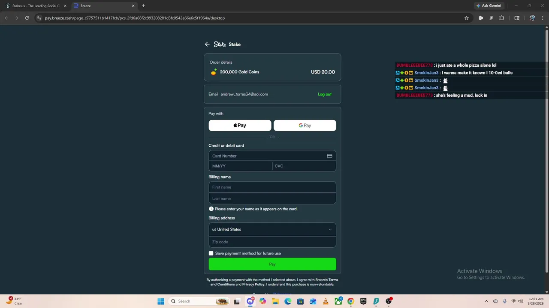Open a new browser tab

click(x=143, y=6)
